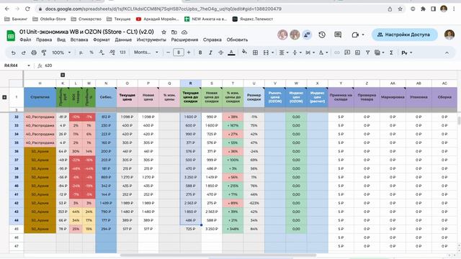Open the vertical align dropdown
461x259 pixels.
tap(297, 53)
